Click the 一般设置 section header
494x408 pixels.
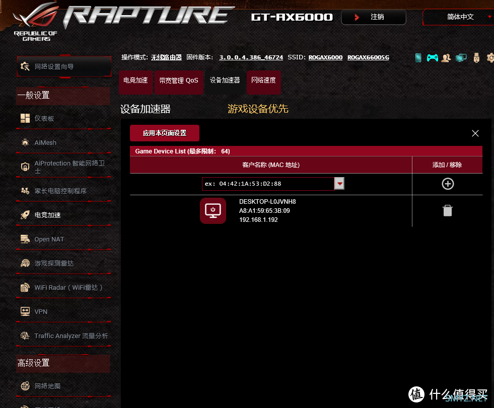click(x=63, y=96)
